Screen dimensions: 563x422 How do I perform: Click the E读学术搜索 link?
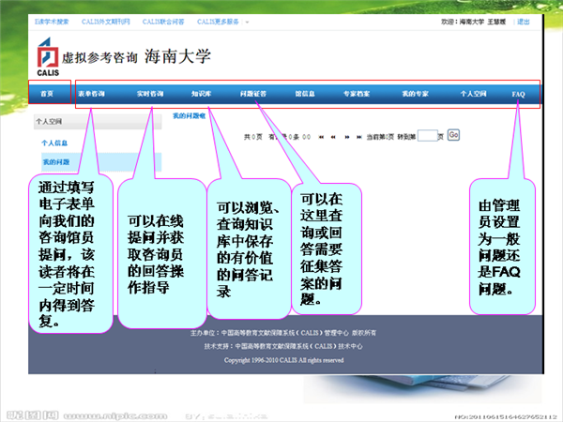tap(52, 22)
